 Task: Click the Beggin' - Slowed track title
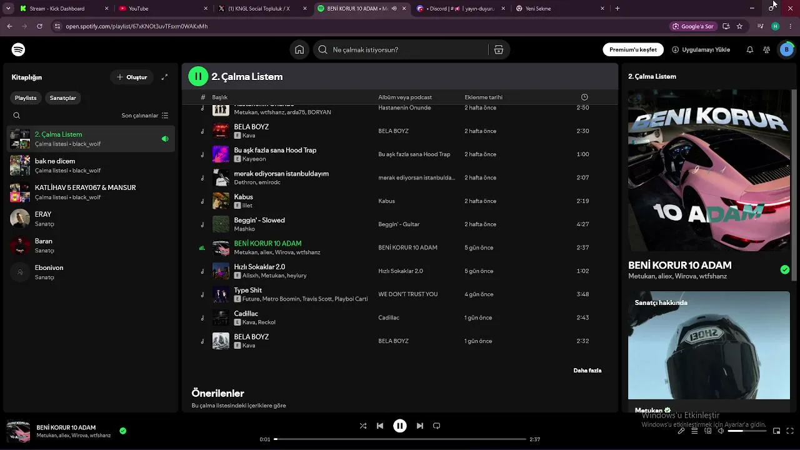pyautogui.click(x=259, y=220)
